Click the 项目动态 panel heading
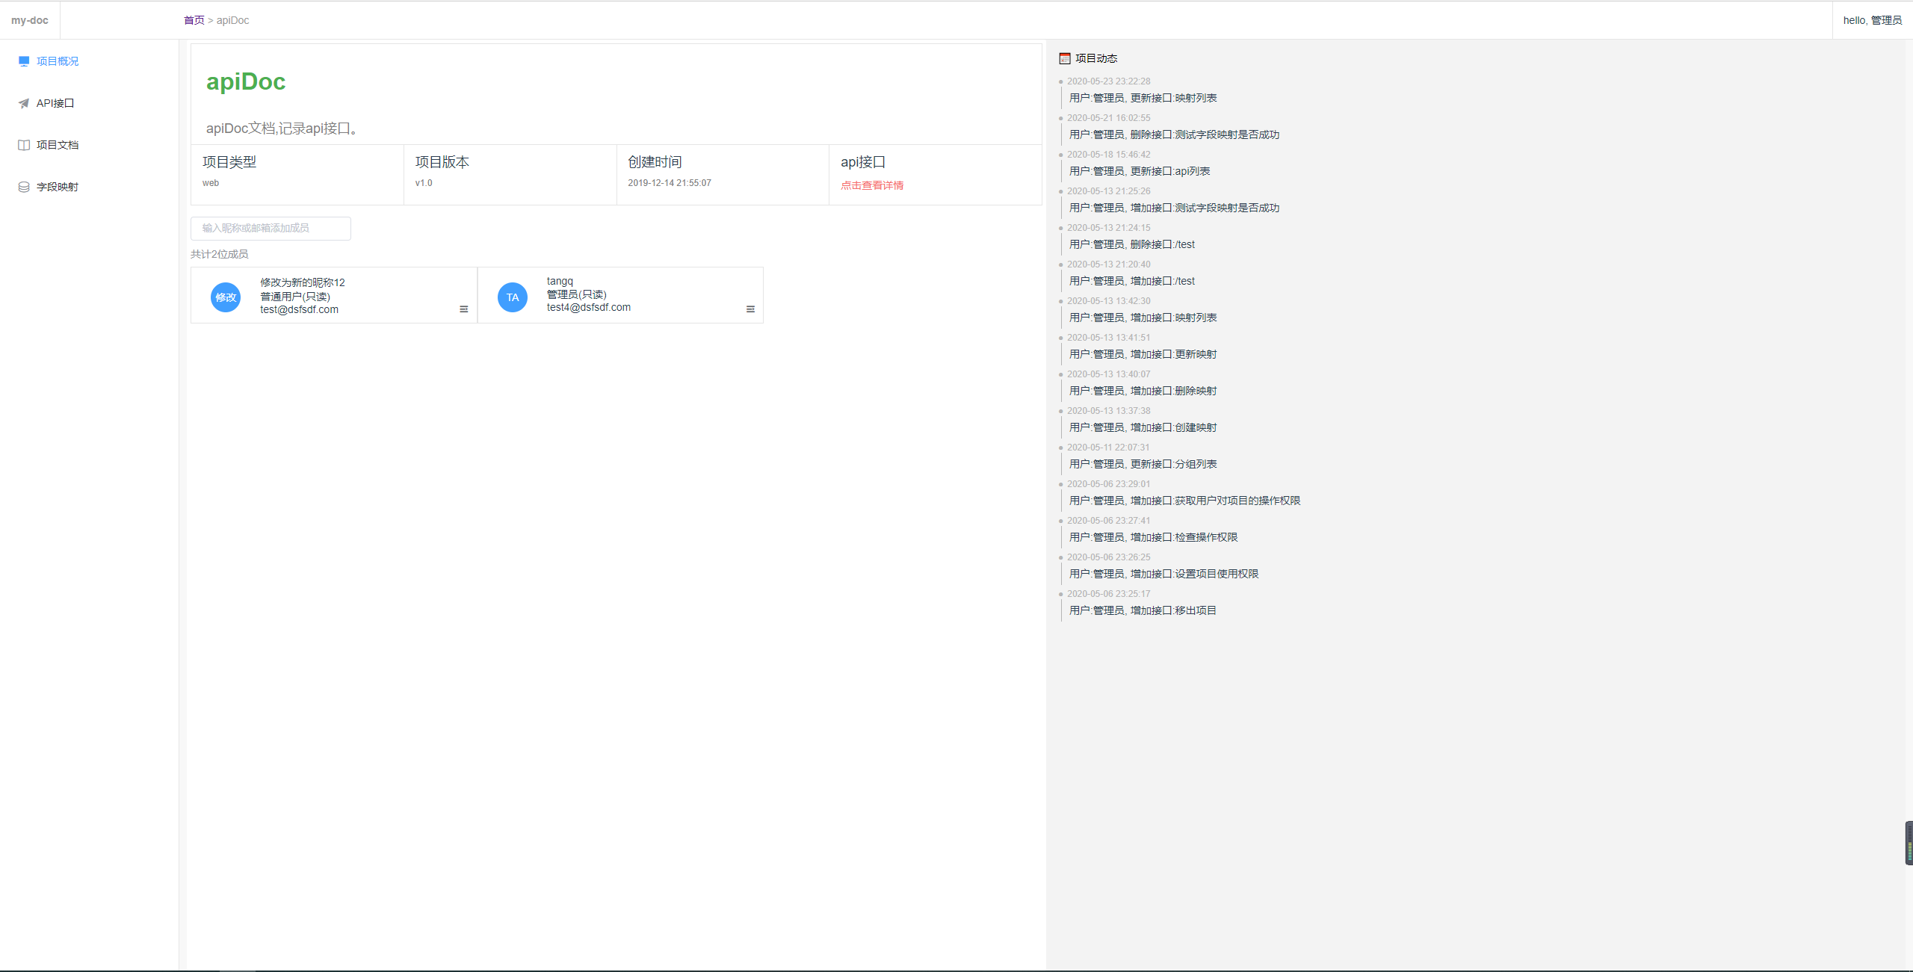 (1096, 58)
